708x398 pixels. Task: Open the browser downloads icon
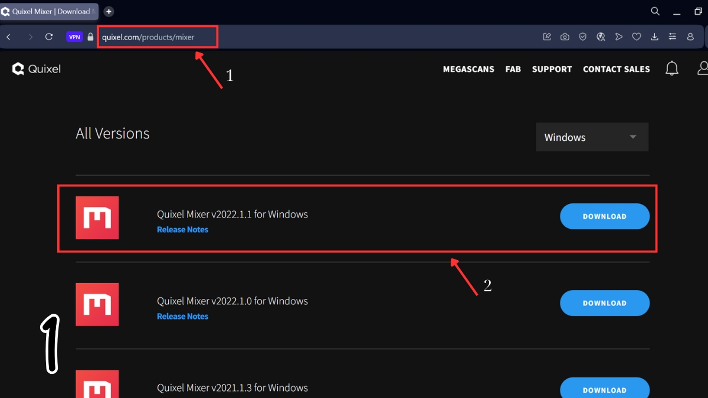[x=654, y=37]
